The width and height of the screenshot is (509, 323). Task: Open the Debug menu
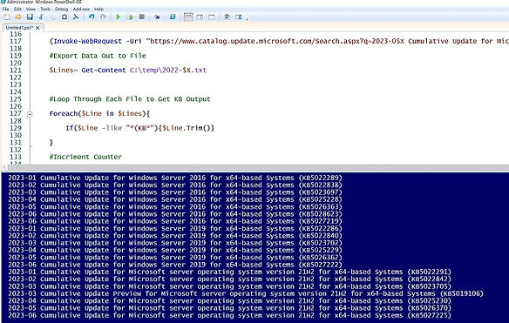(61, 9)
